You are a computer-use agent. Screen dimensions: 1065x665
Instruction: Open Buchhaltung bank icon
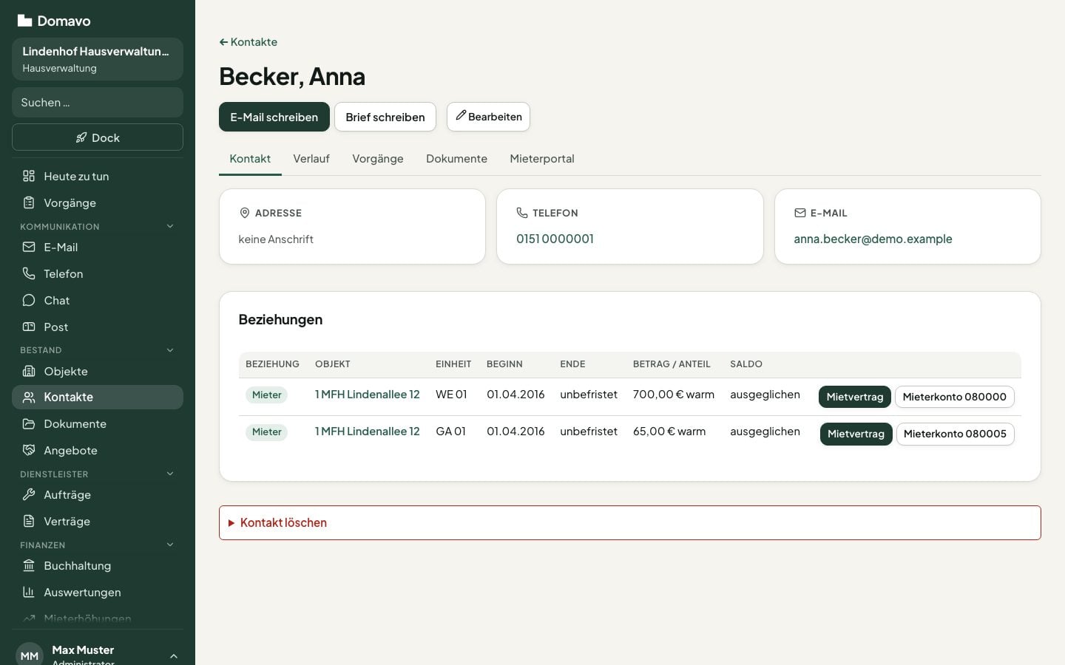click(x=29, y=565)
